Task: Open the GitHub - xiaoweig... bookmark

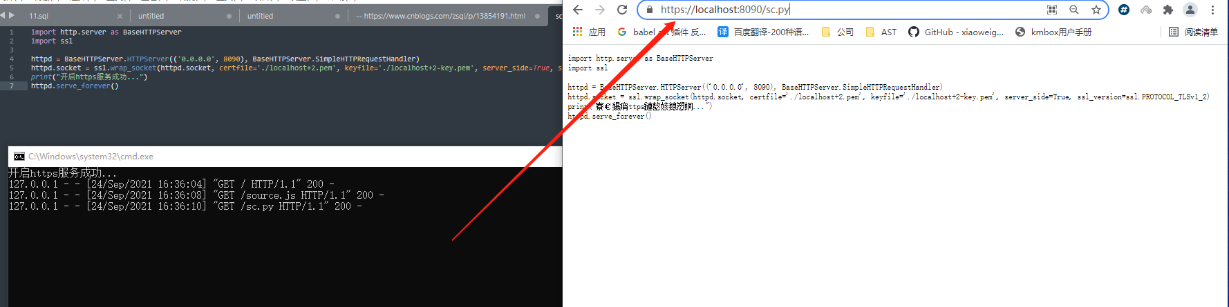Action: tap(956, 32)
